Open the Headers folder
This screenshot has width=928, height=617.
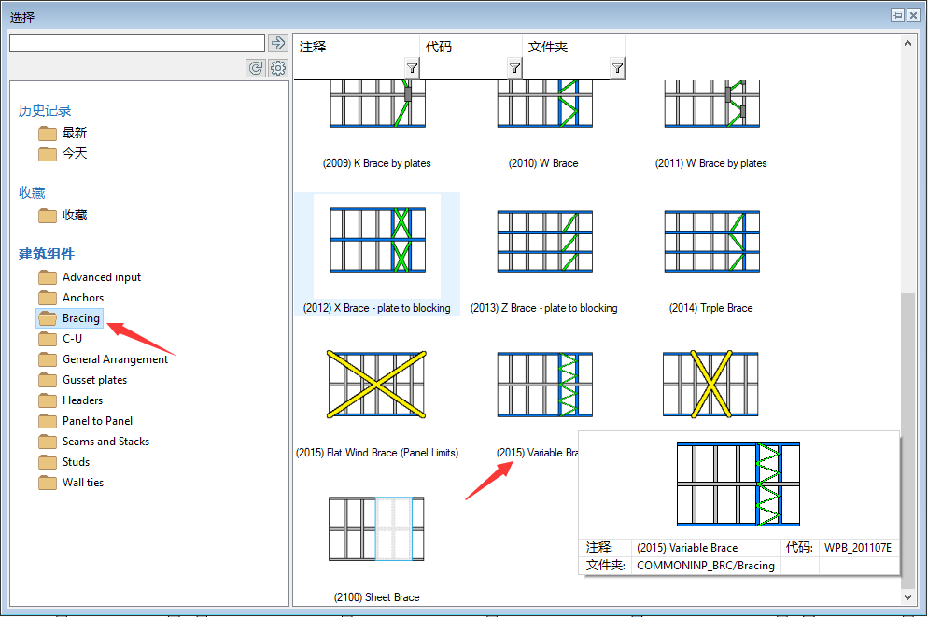[70, 400]
